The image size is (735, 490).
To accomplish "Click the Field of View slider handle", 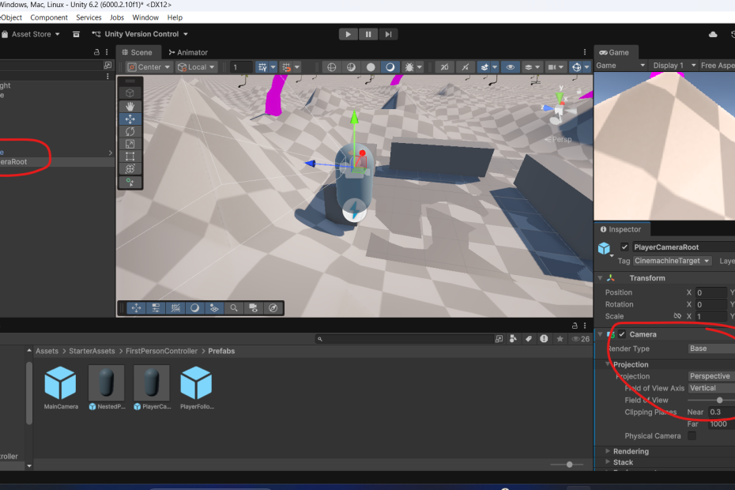I will 719,400.
